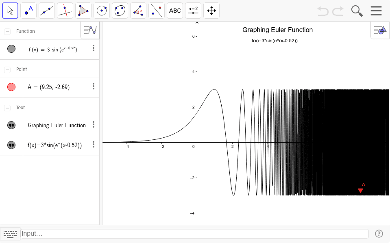Viewport: 390px width, 243px height.
Task: Select the Angle tool
Action: point(138,11)
